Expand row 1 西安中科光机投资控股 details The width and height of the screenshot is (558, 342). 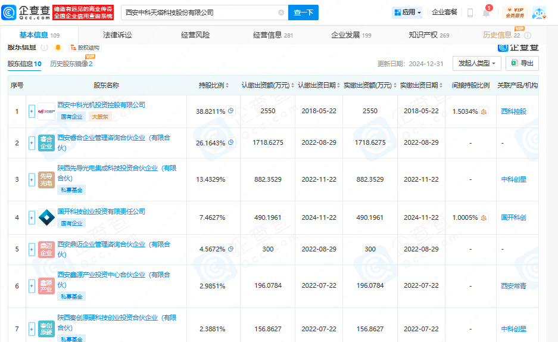click(32, 111)
